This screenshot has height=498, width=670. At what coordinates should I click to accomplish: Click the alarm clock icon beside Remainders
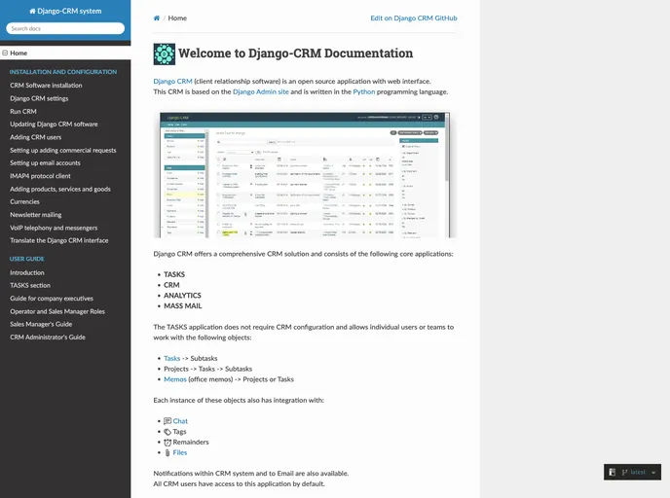tap(167, 443)
